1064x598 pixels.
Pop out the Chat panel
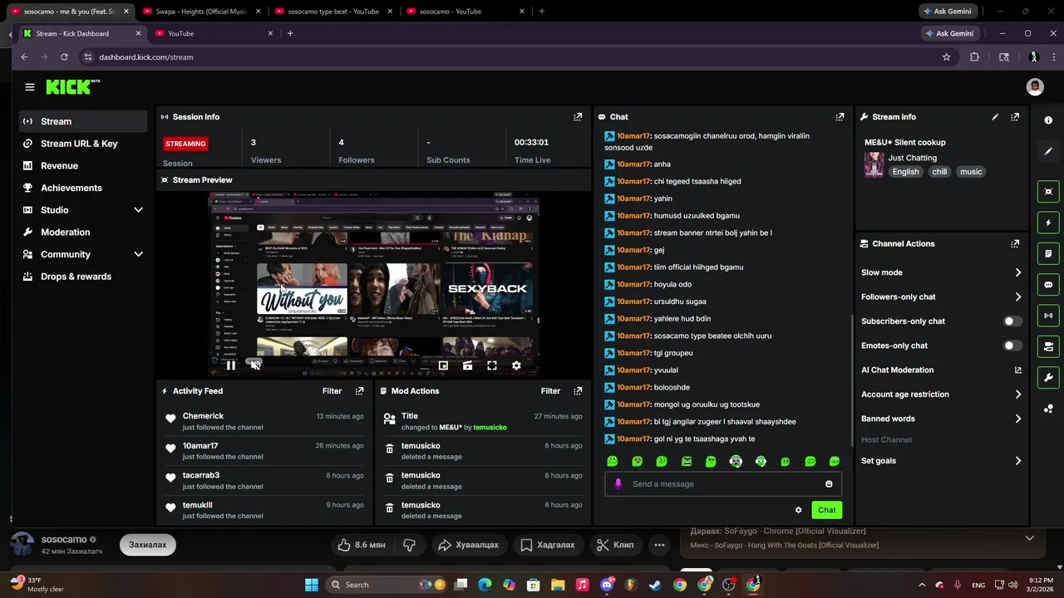point(840,117)
